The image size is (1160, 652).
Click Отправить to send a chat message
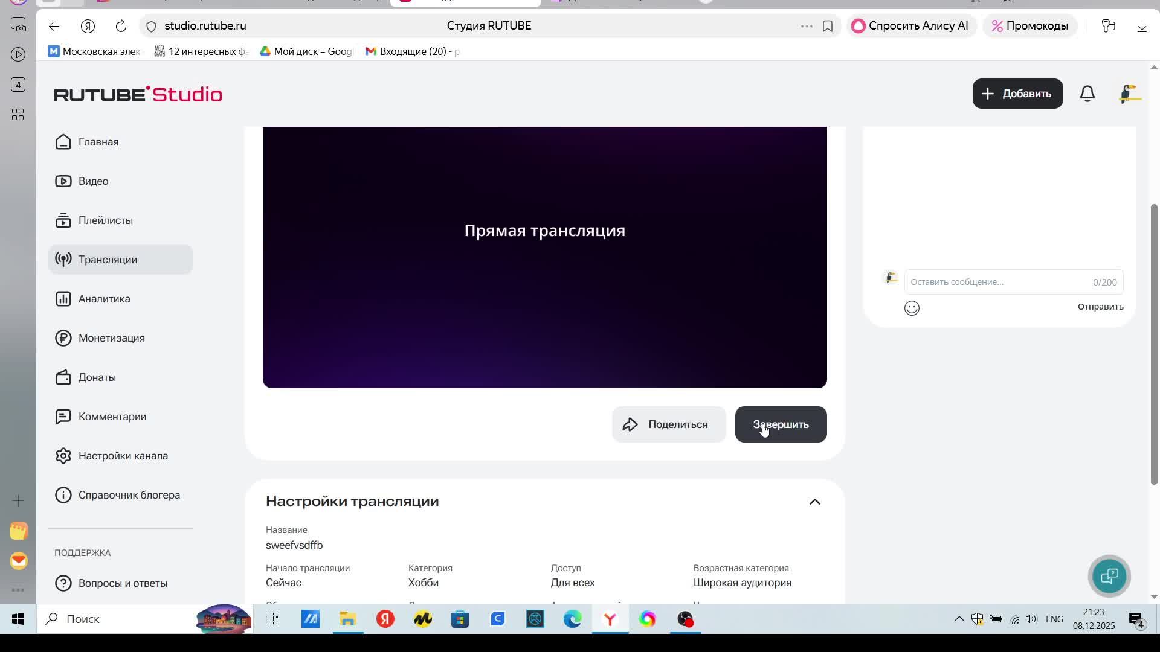pyautogui.click(x=1100, y=307)
